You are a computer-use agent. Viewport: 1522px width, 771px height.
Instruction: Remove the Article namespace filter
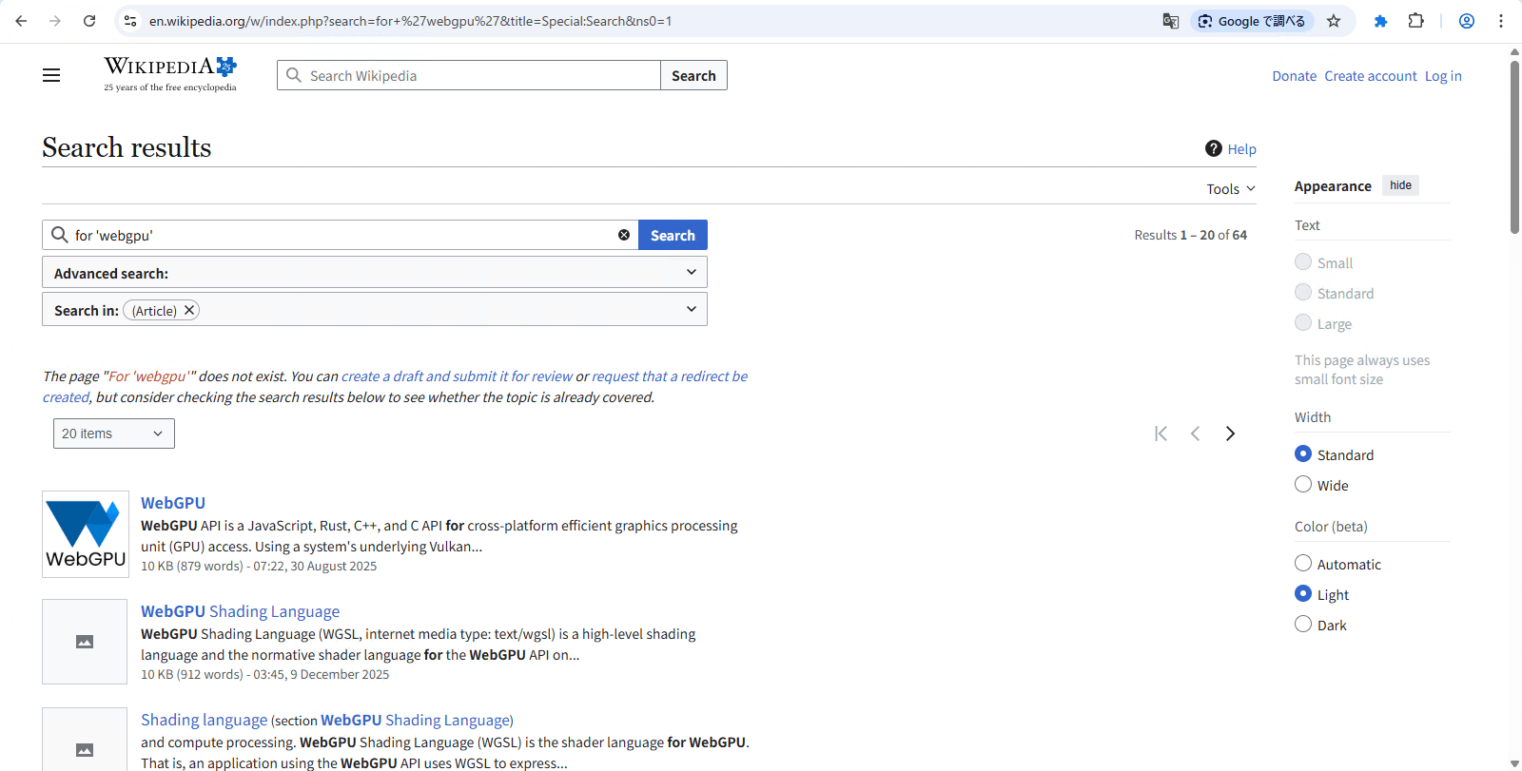(189, 310)
